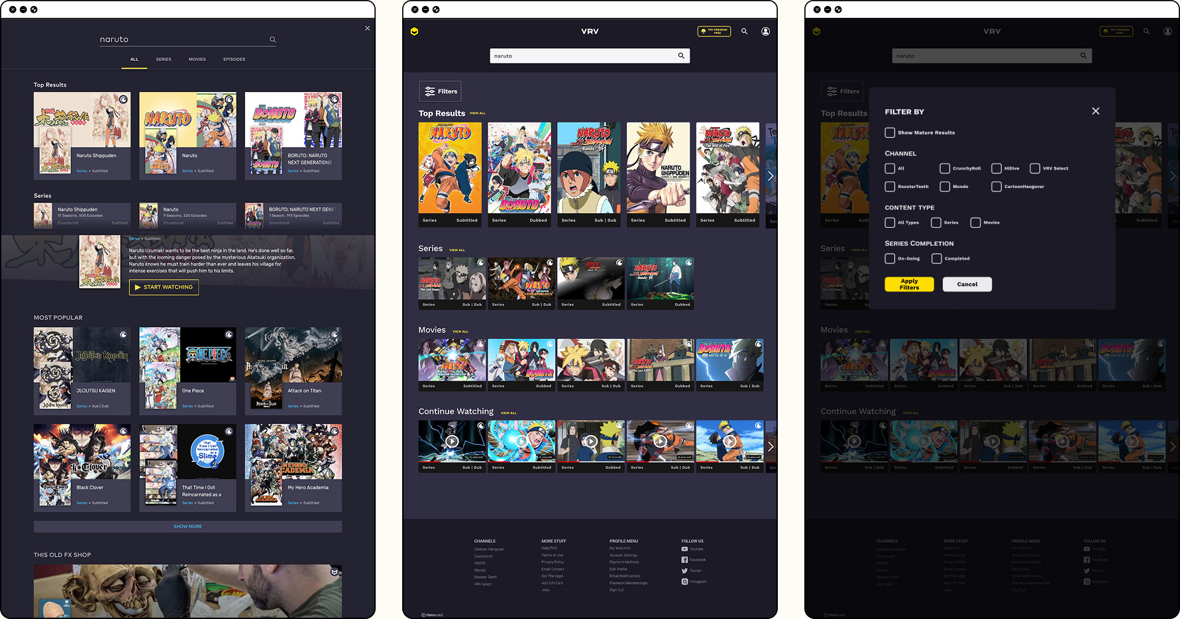Viewport: 1180px width, 619px height.
Task: Click the Twitter bird icon in the footer
Action: pos(684,571)
